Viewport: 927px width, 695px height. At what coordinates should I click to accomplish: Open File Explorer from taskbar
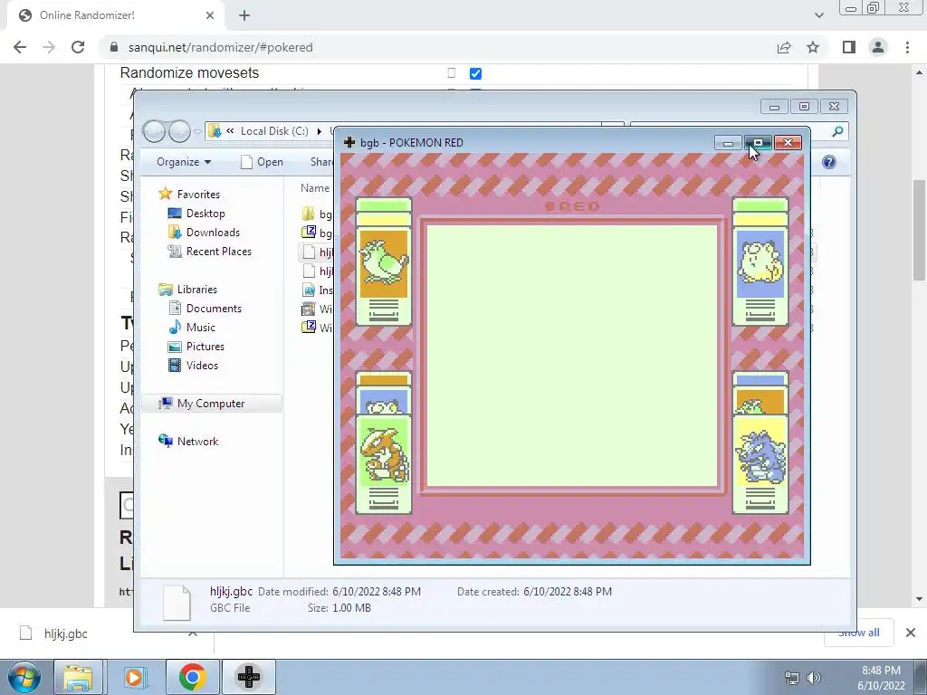[78, 677]
